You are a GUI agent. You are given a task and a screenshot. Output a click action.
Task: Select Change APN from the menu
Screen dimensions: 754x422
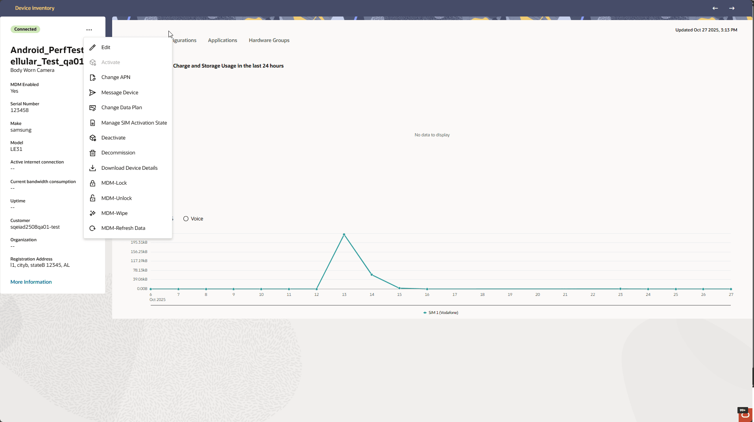coord(116,77)
